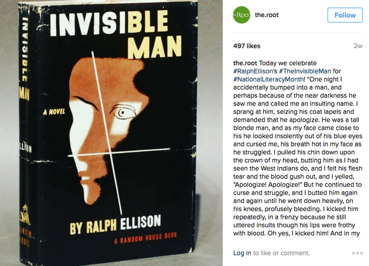Click the eye of the cover face
The width and height of the screenshot is (369, 266).
(123, 112)
